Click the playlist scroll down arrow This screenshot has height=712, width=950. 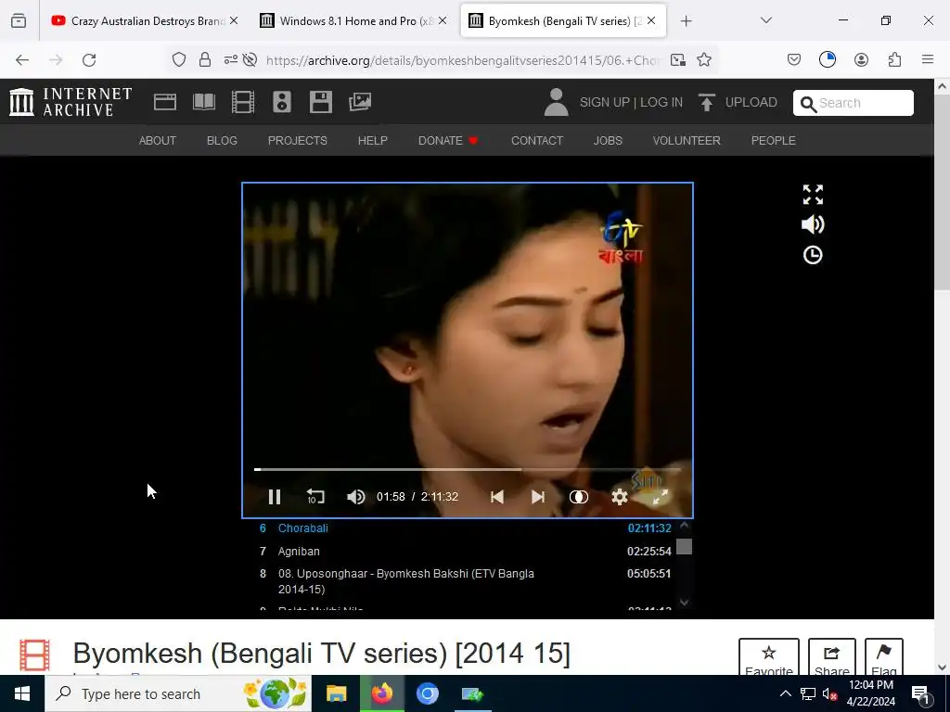pos(684,602)
